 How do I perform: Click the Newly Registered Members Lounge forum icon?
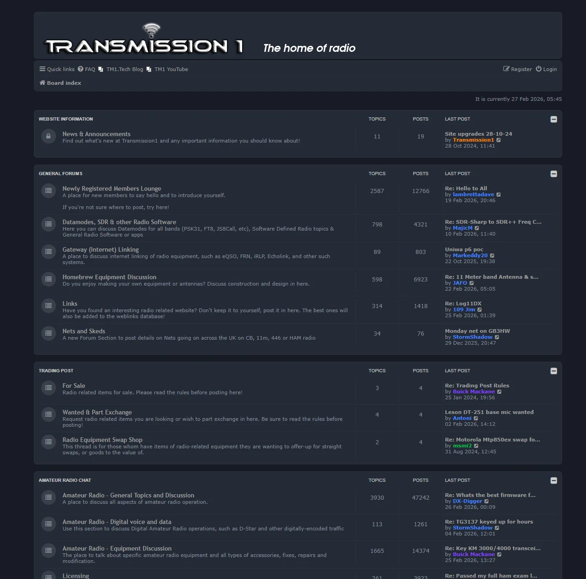pos(49,190)
